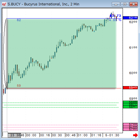
Task: Click the 4.59 % gain annotation
Action: point(115,20)
